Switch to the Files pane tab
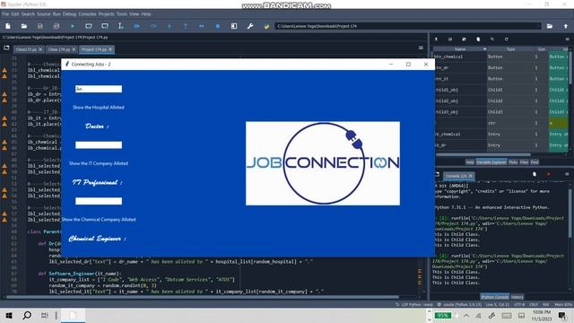This screenshot has width=574, height=323. click(x=524, y=161)
